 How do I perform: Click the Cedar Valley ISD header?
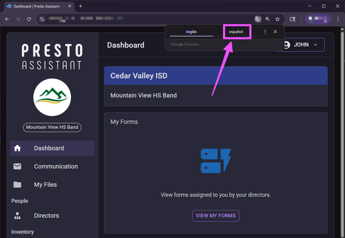[216, 76]
